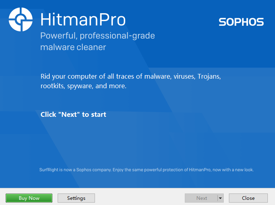Expand the Next button dropdown arrow
The width and height of the screenshot is (275, 205).
tap(221, 198)
